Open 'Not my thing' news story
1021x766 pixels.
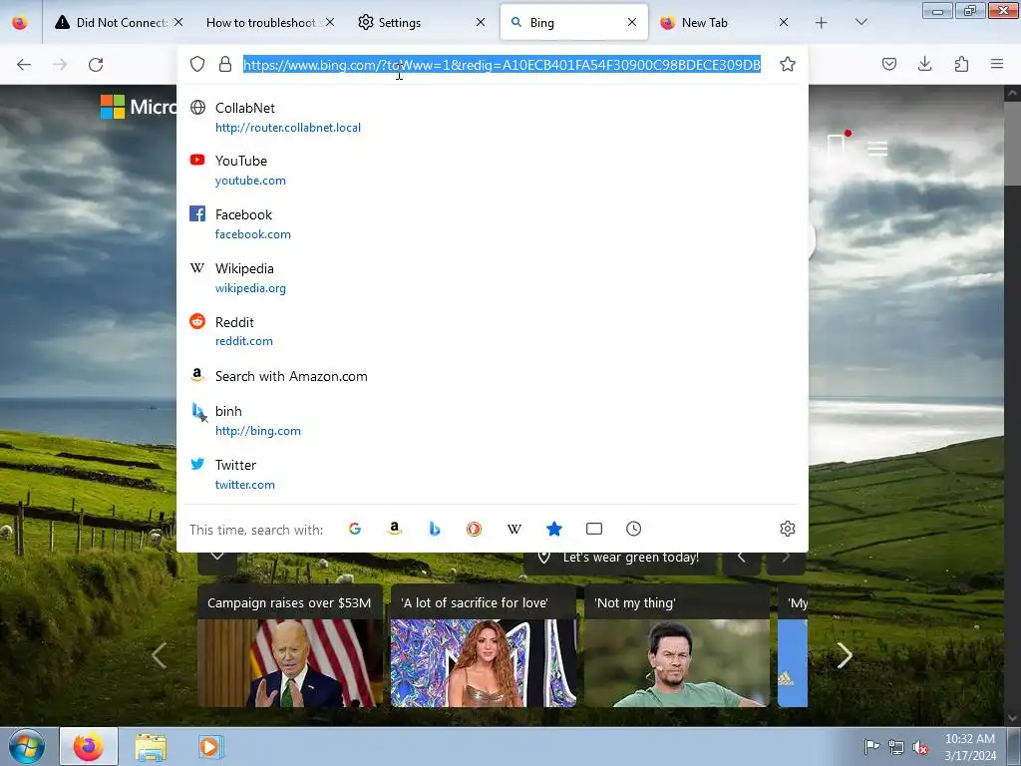tap(677, 645)
